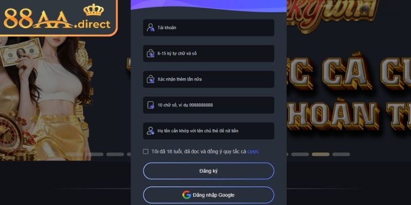Tick the 18 tuổi agreement checkbox
411x205 pixels.
145,152
